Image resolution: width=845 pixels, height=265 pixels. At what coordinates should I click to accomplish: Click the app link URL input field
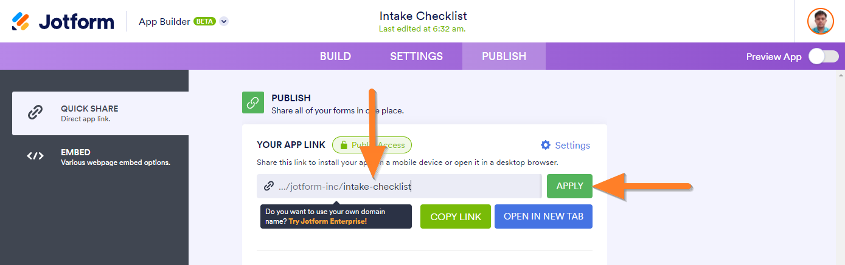pos(438,186)
